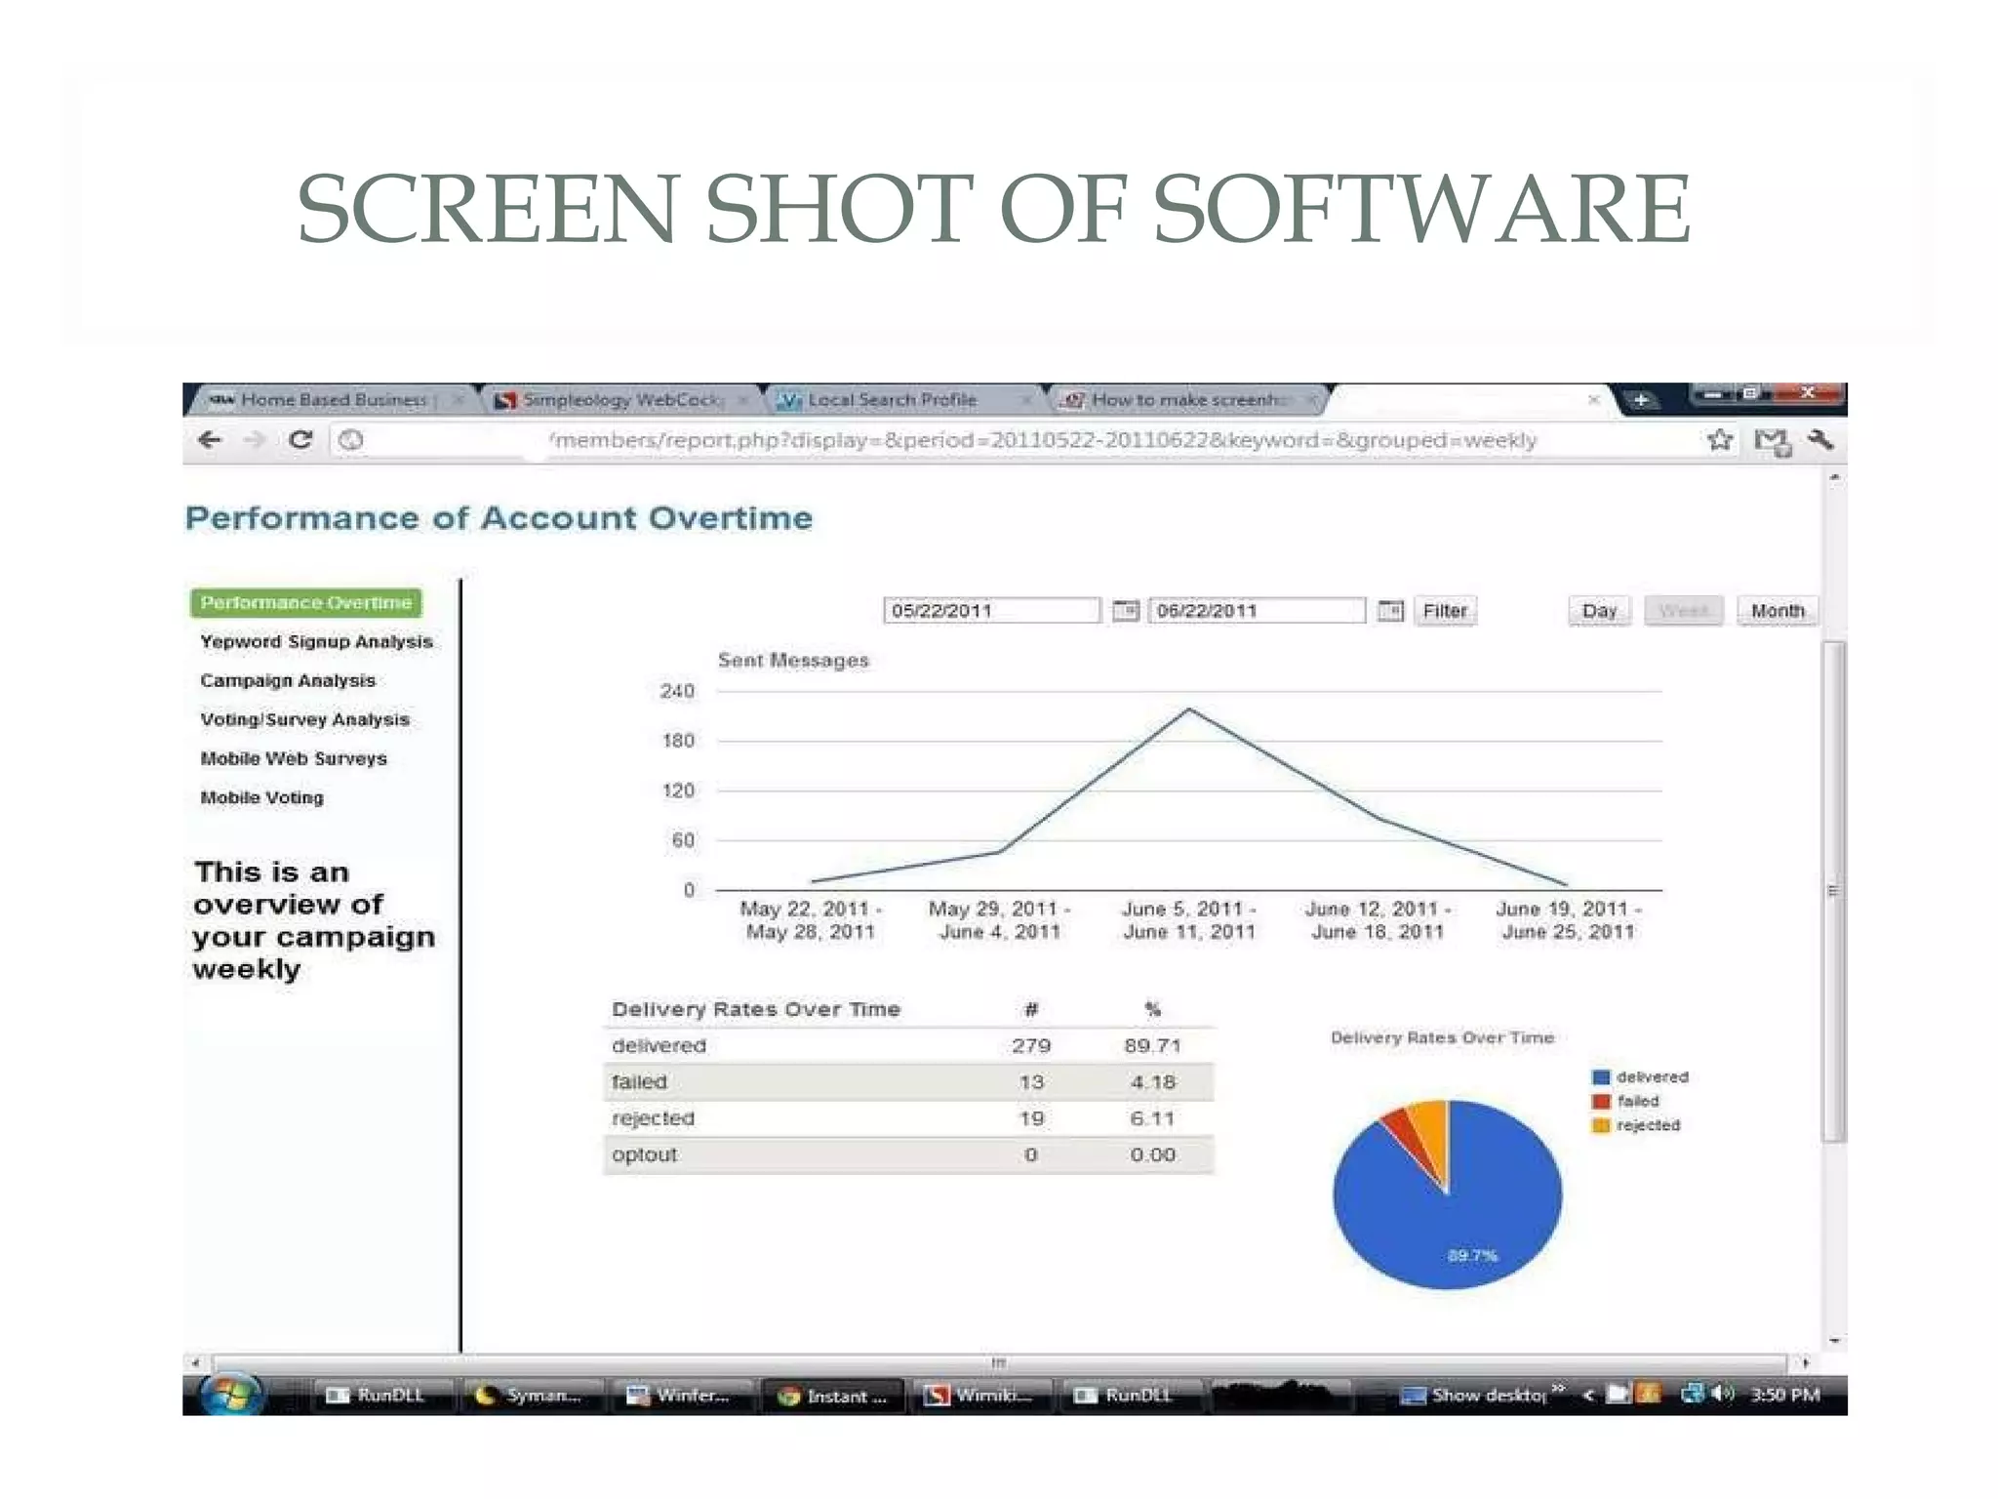Click the rejected row label in the table
1998x1499 pixels.
[653, 1118]
